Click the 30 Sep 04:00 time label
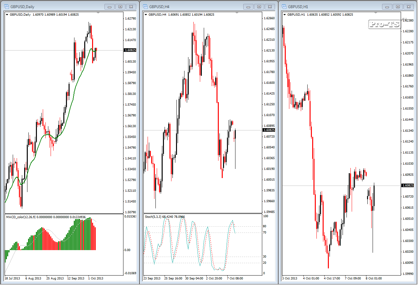Image resolution: width=418 pixels, height=285 pixels. click(x=194, y=278)
